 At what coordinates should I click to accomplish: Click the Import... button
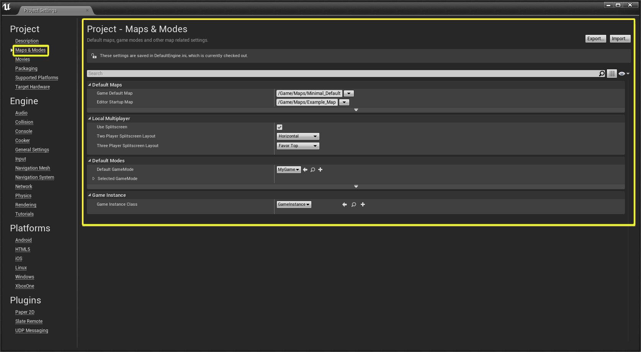pyautogui.click(x=620, y=39)
